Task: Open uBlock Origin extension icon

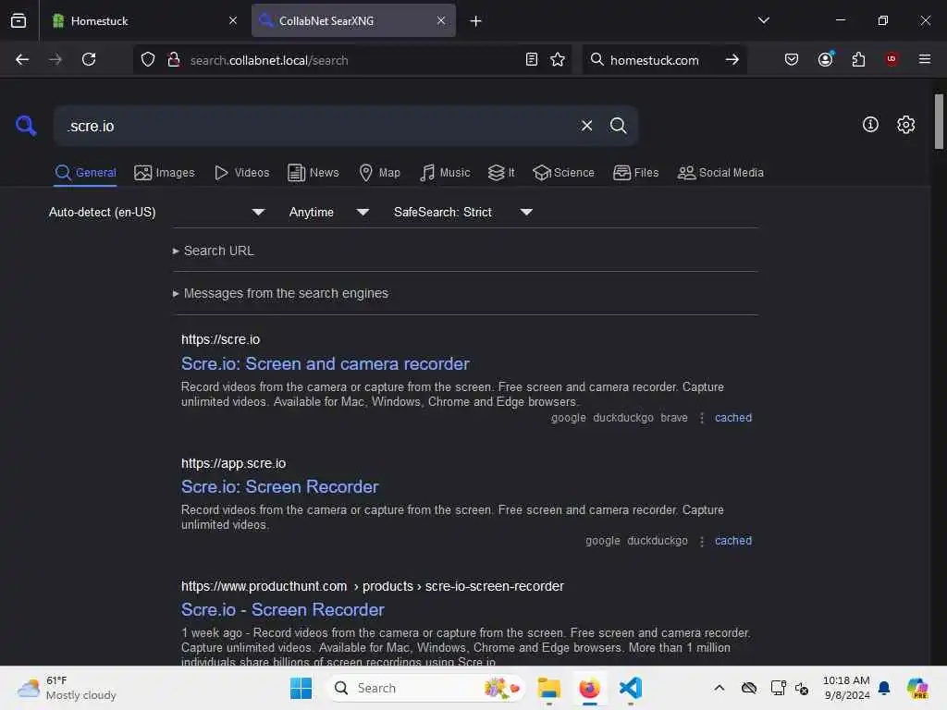Action: tap(891, 58)
